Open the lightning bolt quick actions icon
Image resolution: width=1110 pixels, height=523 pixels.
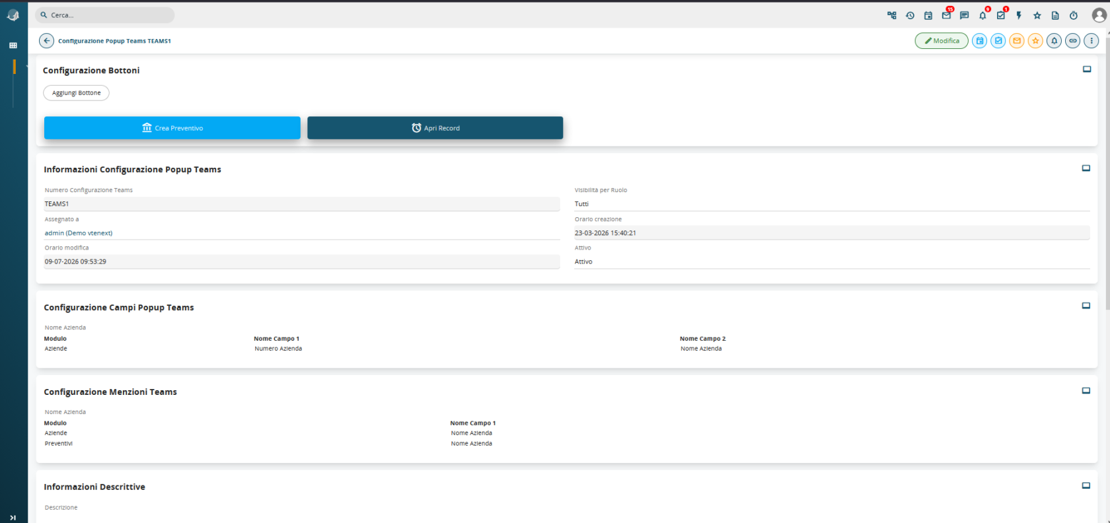pyautogui.click(x=1019, y=15)
